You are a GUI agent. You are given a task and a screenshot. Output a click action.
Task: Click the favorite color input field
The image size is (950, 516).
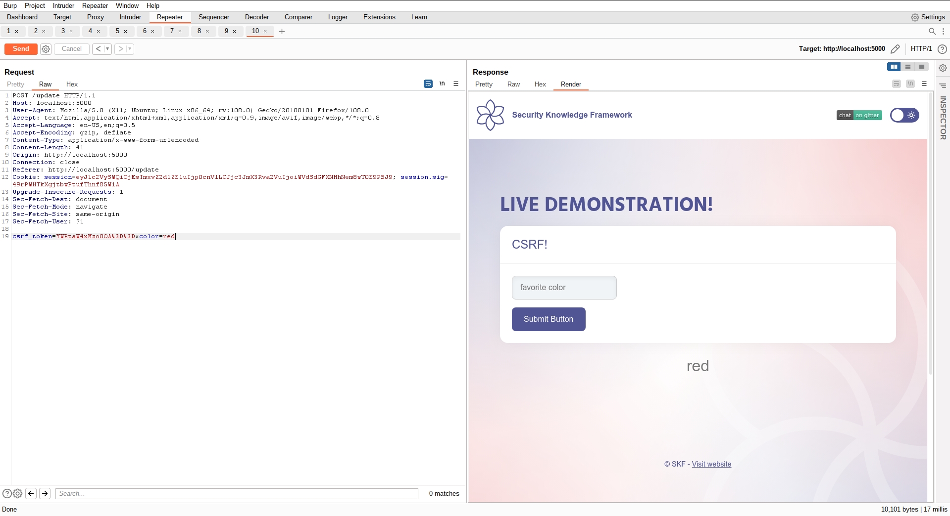coord(564,288)
